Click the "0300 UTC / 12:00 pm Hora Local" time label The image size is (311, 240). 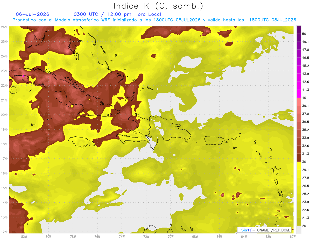pyautogui.click(x=117, y=14)
